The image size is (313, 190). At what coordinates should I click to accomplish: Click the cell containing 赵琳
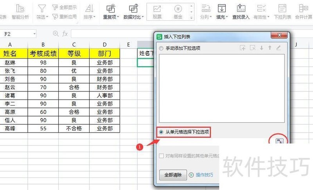click(13, 63)
